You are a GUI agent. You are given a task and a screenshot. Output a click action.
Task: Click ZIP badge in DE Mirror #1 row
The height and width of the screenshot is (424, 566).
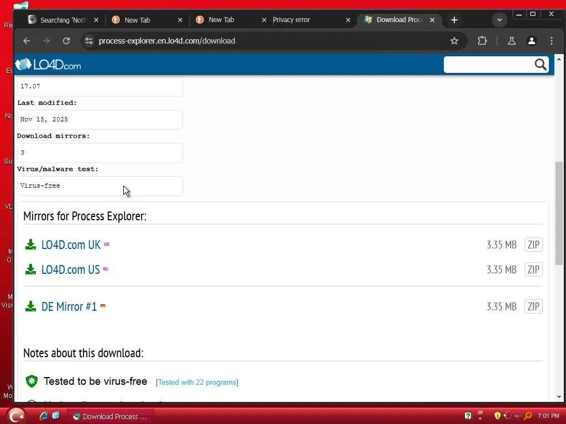coord(533,306)
